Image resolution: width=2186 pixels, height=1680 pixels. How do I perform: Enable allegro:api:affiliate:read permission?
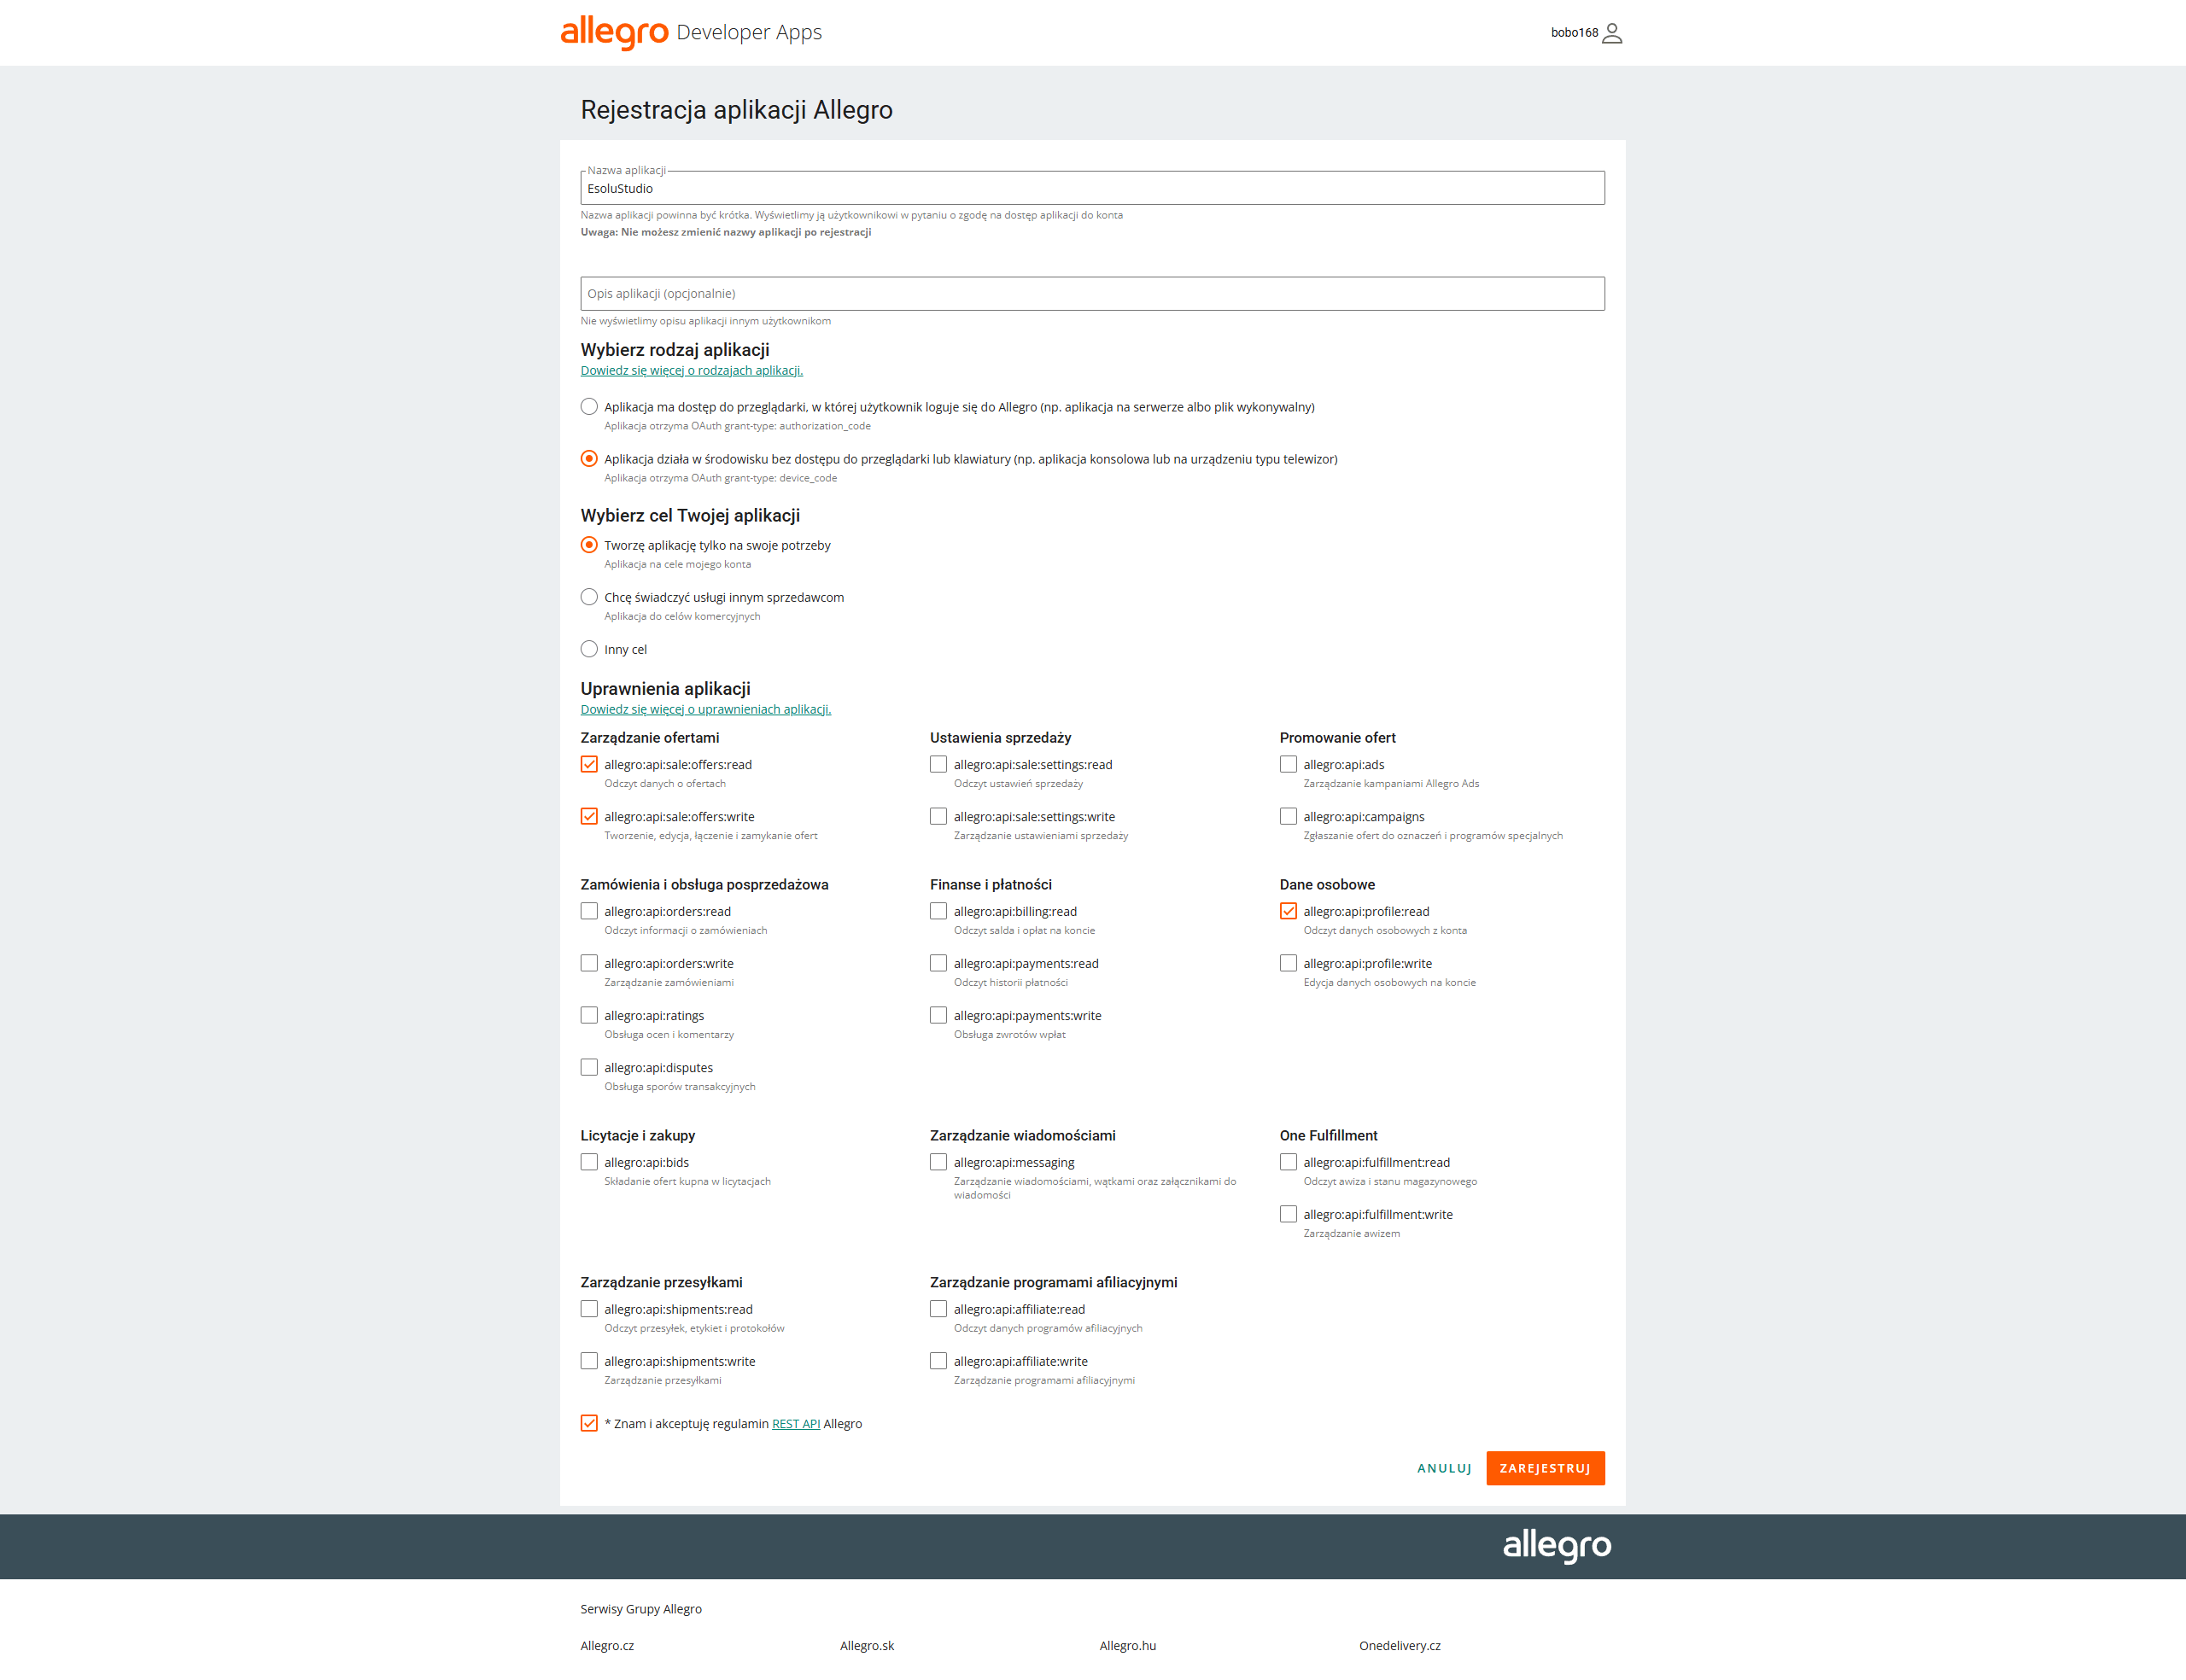tap(938, 1309)
